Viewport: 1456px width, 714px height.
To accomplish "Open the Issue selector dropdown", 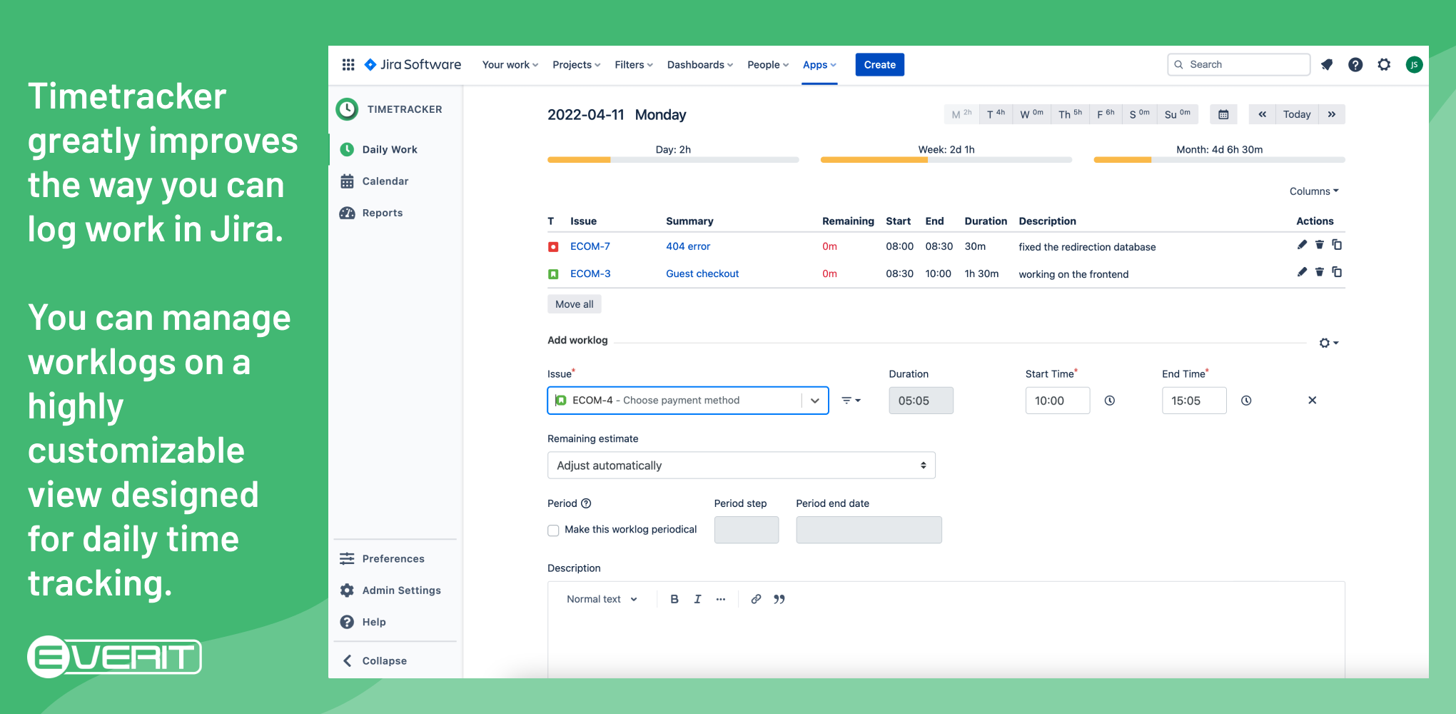I will [815, 401].
